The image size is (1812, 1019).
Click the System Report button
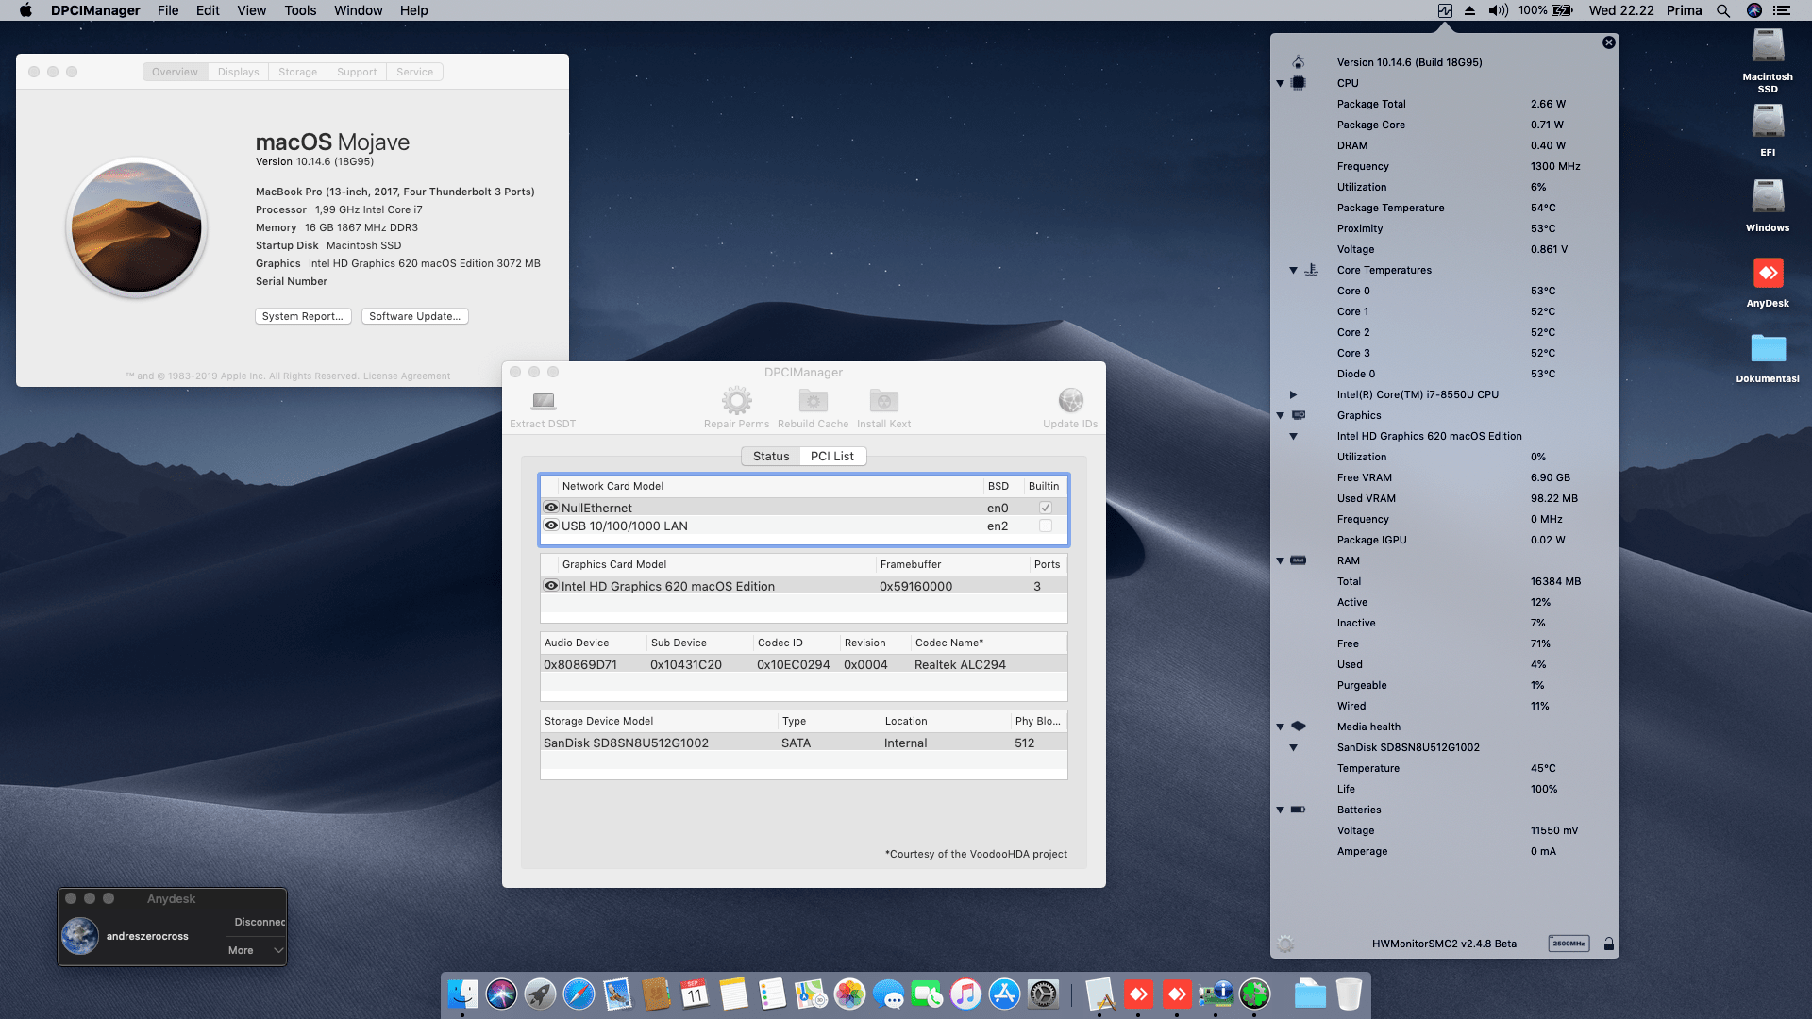point(302,316)
